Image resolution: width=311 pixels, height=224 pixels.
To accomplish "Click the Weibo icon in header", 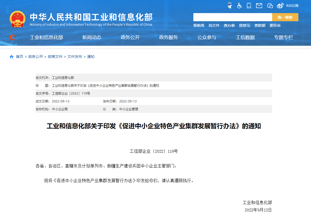I will [280, 6].
